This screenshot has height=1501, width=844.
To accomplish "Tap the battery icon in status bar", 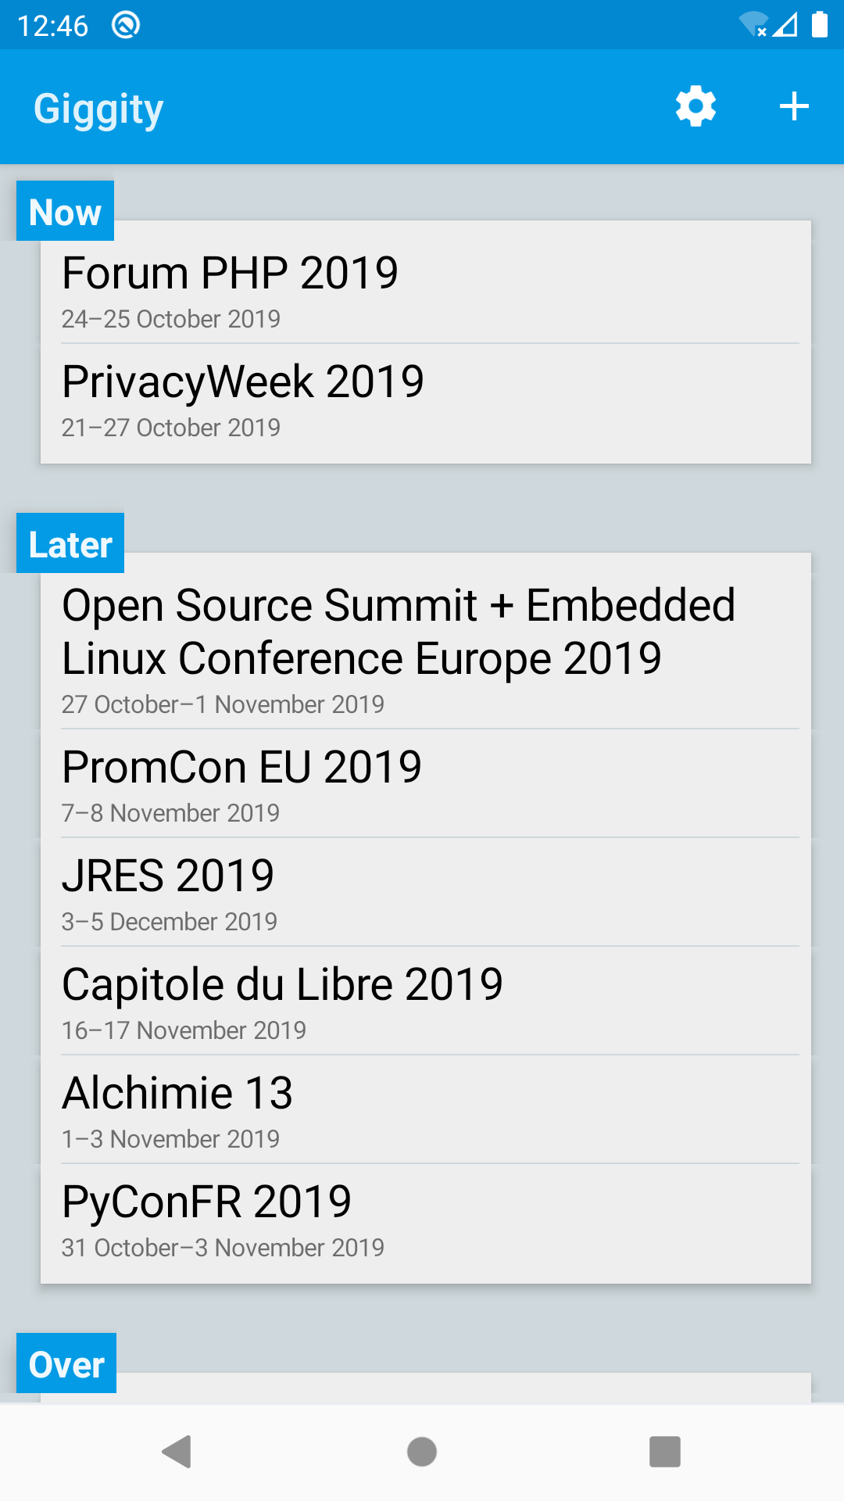I will pyautogui.click(x=819, y=25).
